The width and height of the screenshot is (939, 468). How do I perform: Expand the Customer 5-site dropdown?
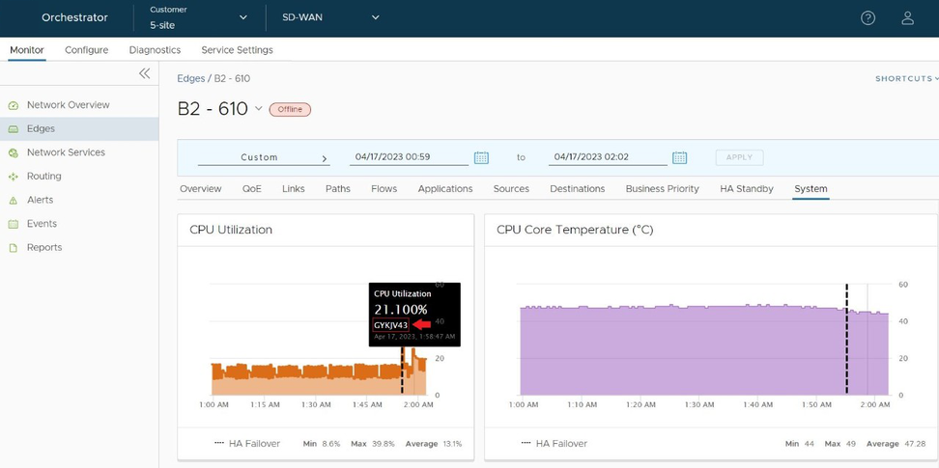pyautogui.click(x=242, y=18)
